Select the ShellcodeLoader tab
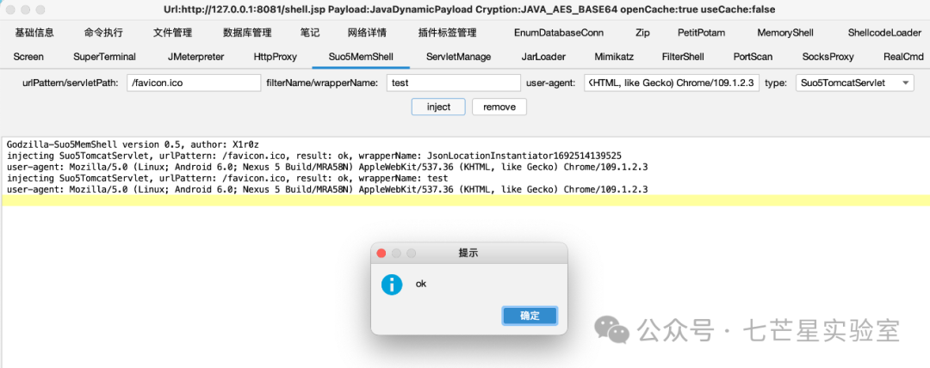 click(884, 33)
